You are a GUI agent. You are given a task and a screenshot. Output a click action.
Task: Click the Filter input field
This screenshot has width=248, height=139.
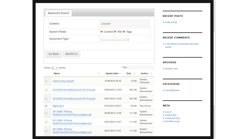(x=141, y=68)
